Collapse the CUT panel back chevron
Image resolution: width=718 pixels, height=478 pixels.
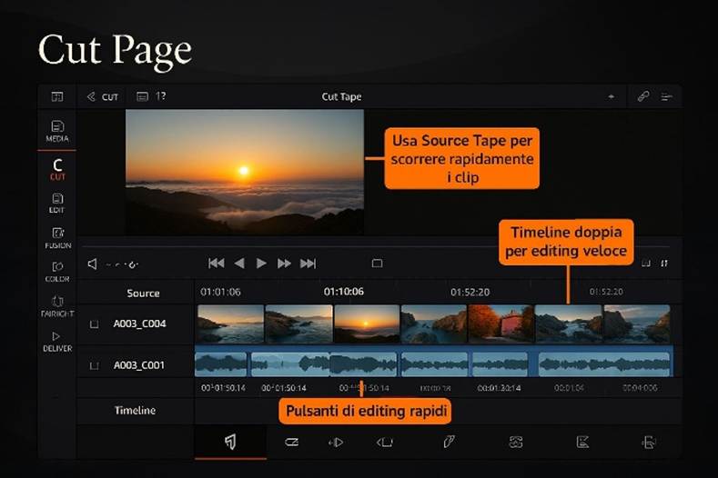point(90,96)
